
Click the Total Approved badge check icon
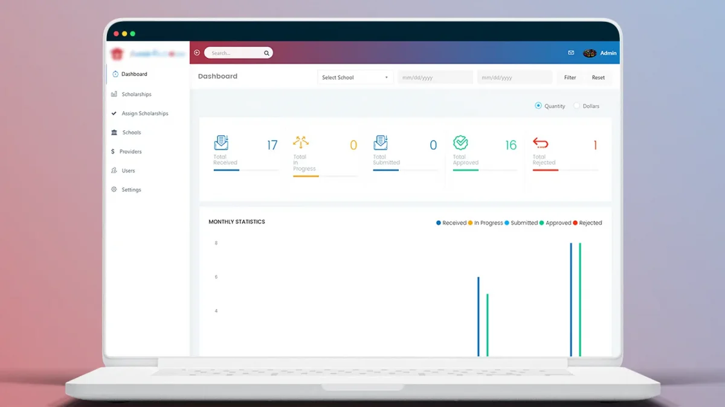pos(461,143)
